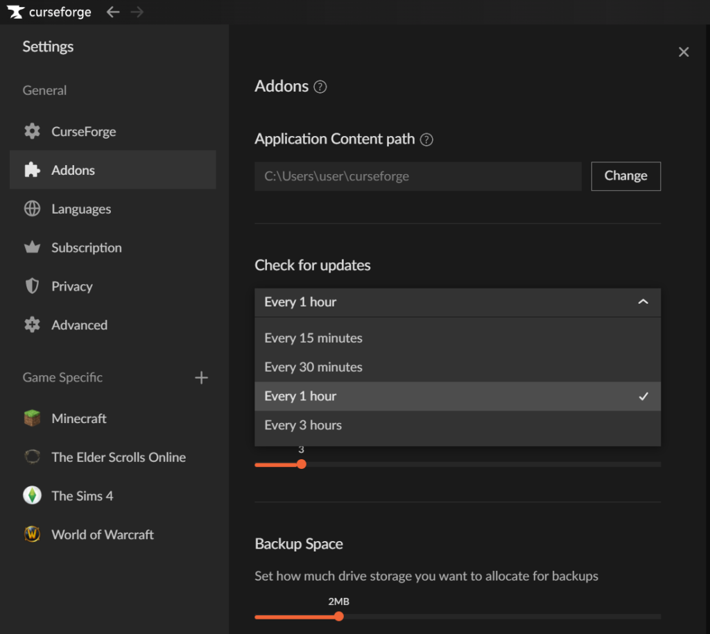Screen dimensions: 710x634
Task: Choose Every 30 minutes option
Action: pyautogui.click(x=458, y=367)
